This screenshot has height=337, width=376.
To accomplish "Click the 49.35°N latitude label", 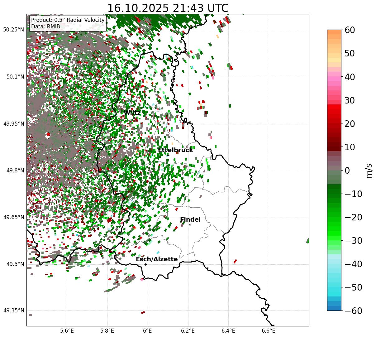I will point(13,311).
